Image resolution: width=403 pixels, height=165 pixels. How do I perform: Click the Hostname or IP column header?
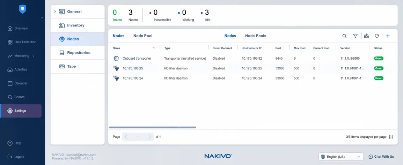(252, 48)
